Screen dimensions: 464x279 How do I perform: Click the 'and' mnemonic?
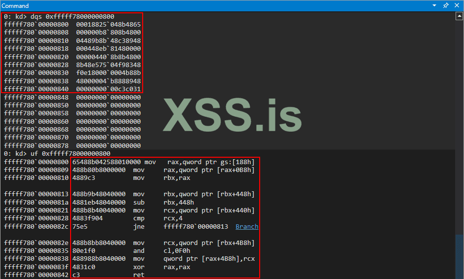click(139, 250)
